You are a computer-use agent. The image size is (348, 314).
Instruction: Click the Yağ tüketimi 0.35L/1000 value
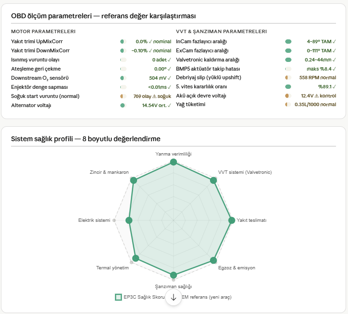(x=315, y=105)
